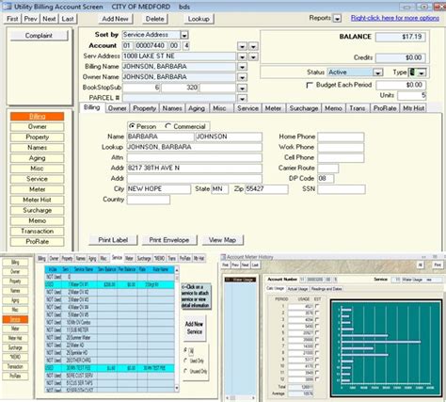Click the View Map button
The width and height of the screenshot is (446, 402).
coord(222,240)
